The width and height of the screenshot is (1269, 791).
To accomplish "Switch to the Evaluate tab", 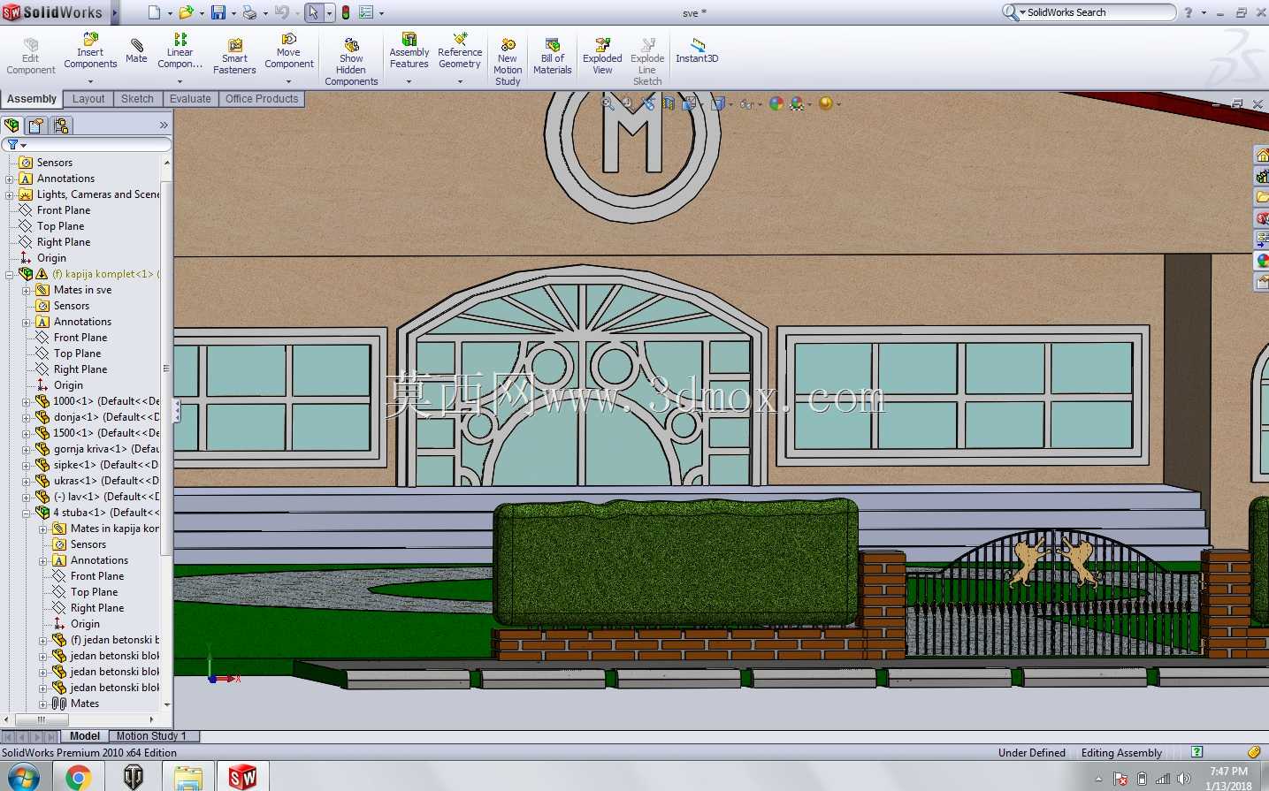I will pyautogui.click(x=190, y=99).
